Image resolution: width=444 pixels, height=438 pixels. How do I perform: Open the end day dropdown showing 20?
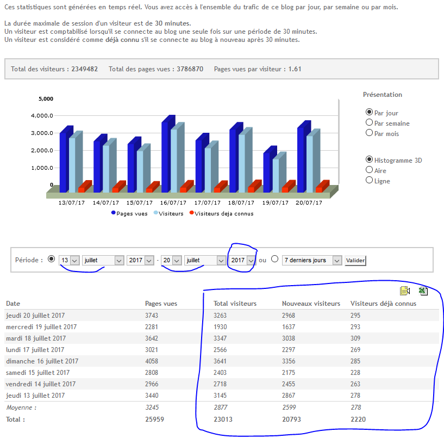pos(171,260)
